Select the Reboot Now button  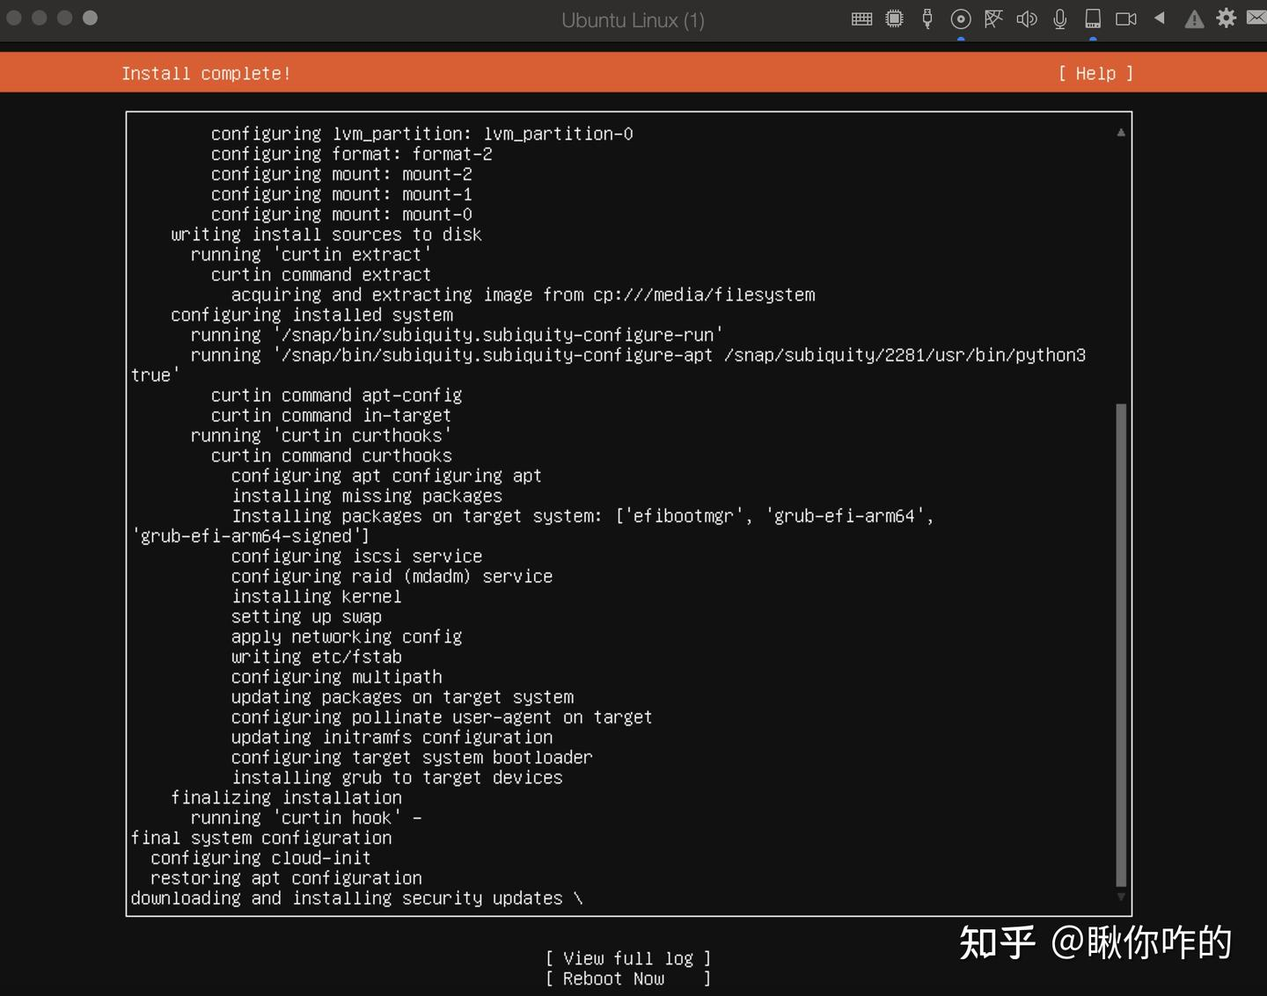click(x=627, y=978)
